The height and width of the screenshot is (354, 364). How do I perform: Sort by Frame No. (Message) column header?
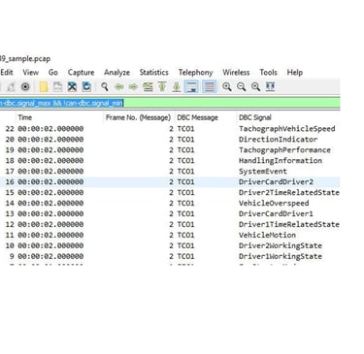pyautogui.click(x=138, y=117)
